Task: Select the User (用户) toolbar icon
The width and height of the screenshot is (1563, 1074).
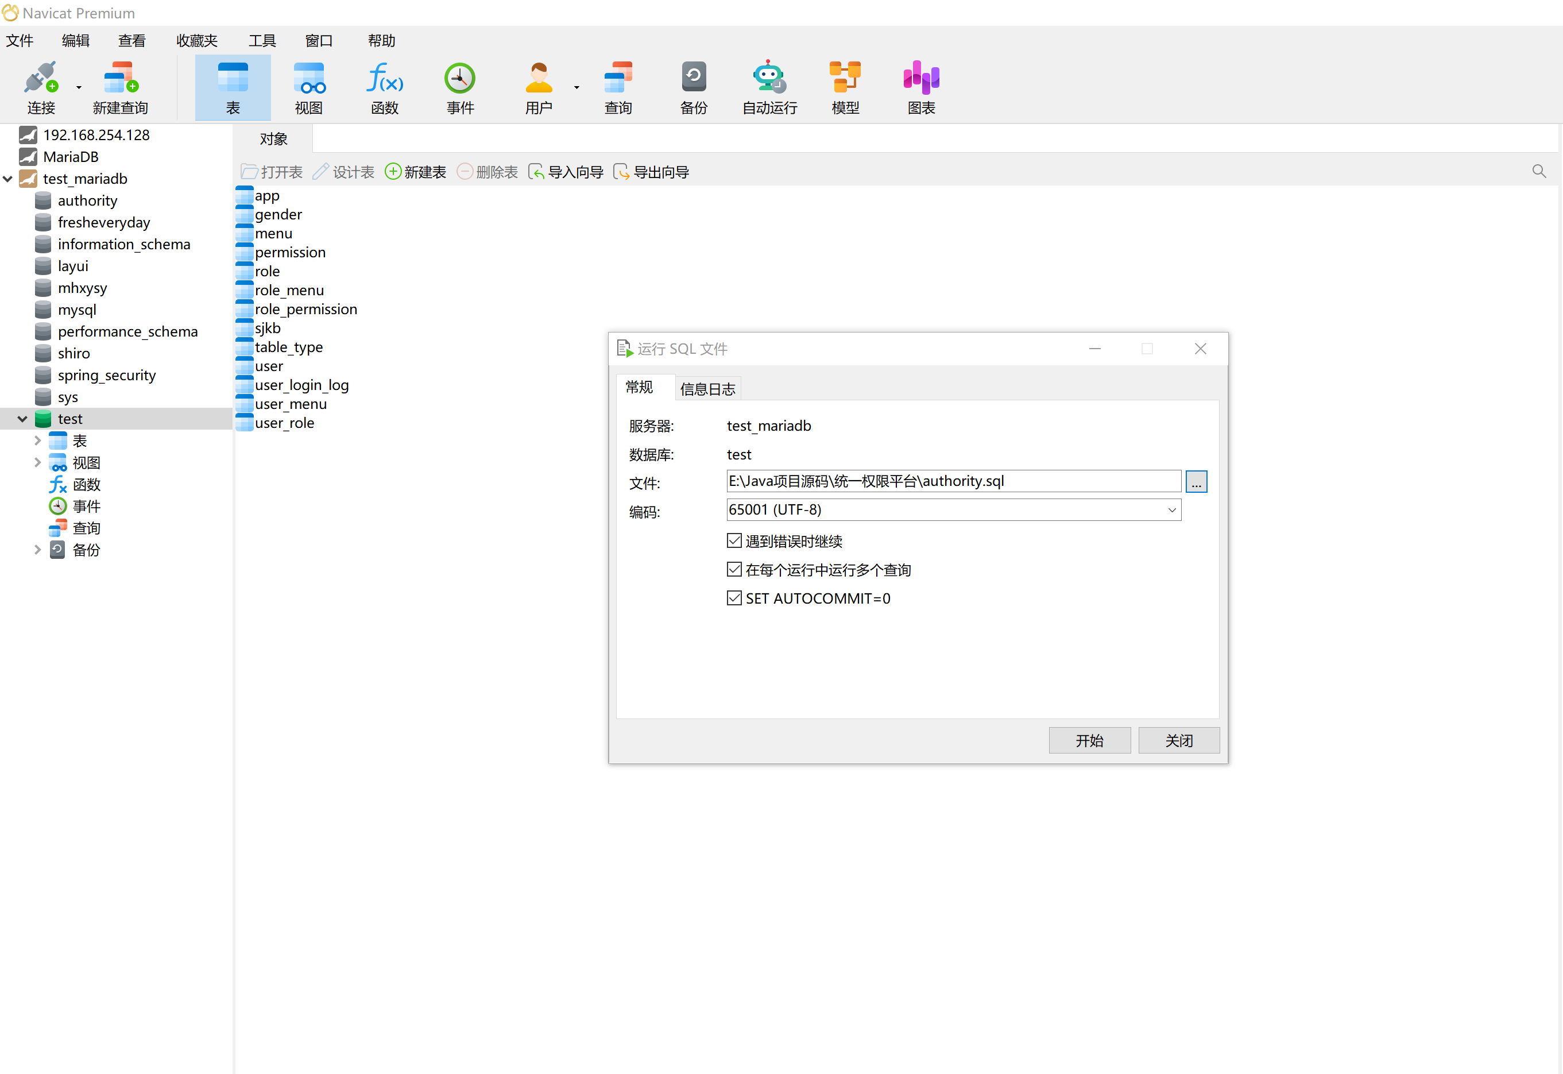Action: click(538, 87)
